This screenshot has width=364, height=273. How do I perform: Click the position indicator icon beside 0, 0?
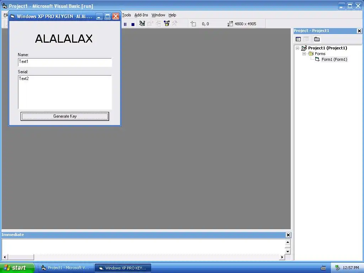(x=193, y=24)
